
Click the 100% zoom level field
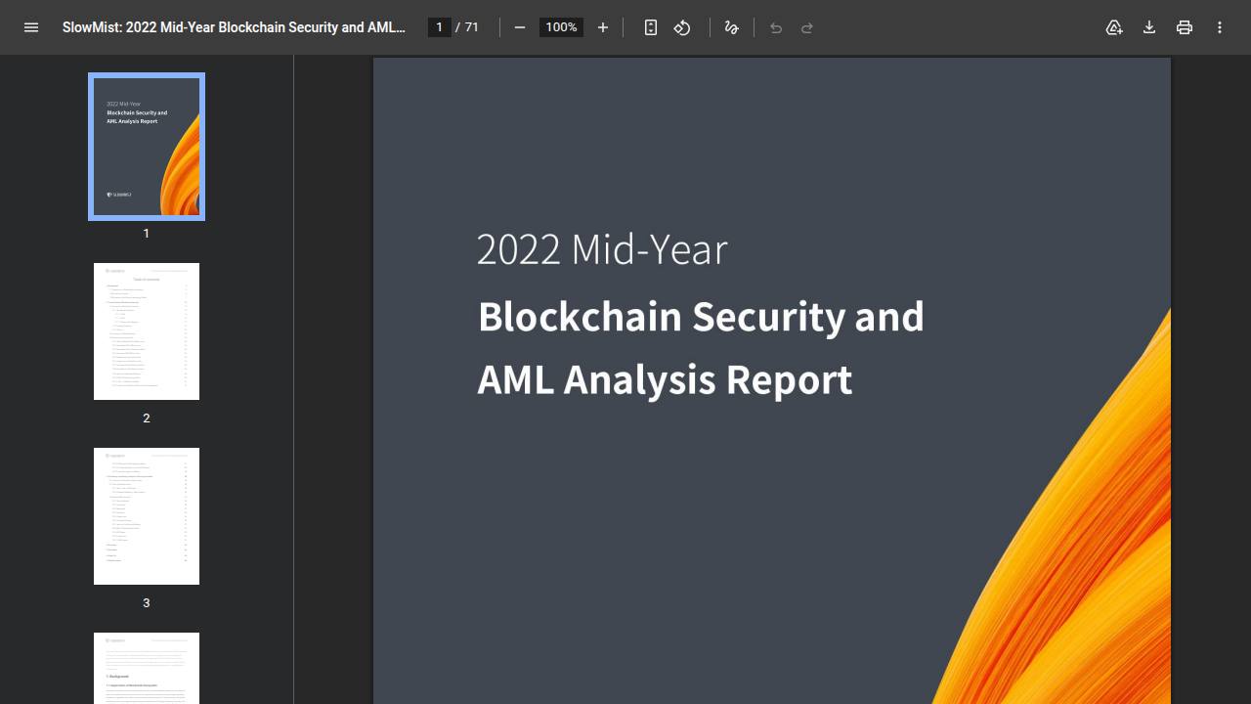(x=561, y=27)
